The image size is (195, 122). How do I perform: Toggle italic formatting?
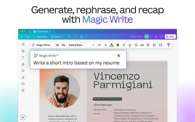point(124,45)
